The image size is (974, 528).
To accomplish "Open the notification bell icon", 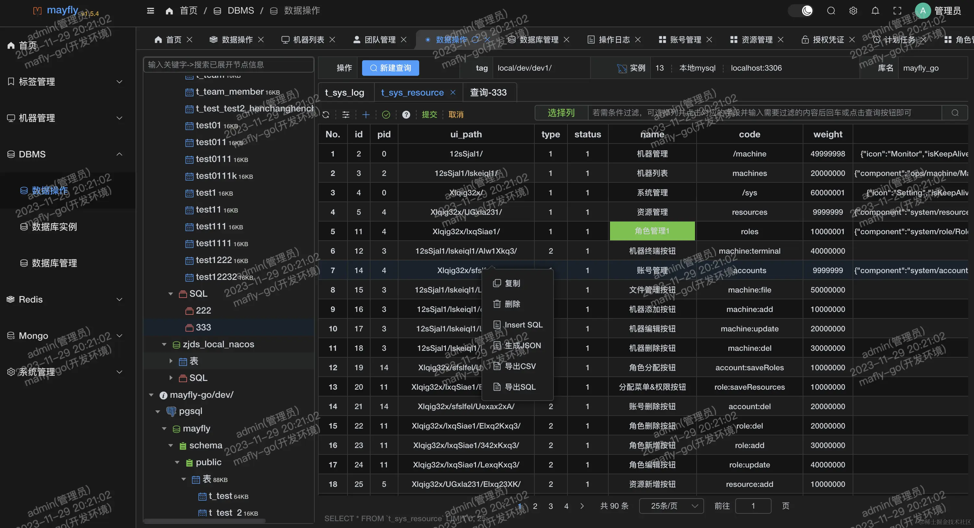I will 875,11.
